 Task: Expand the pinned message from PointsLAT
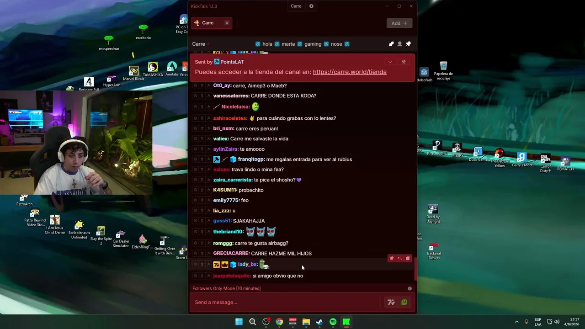click(390, 62)
